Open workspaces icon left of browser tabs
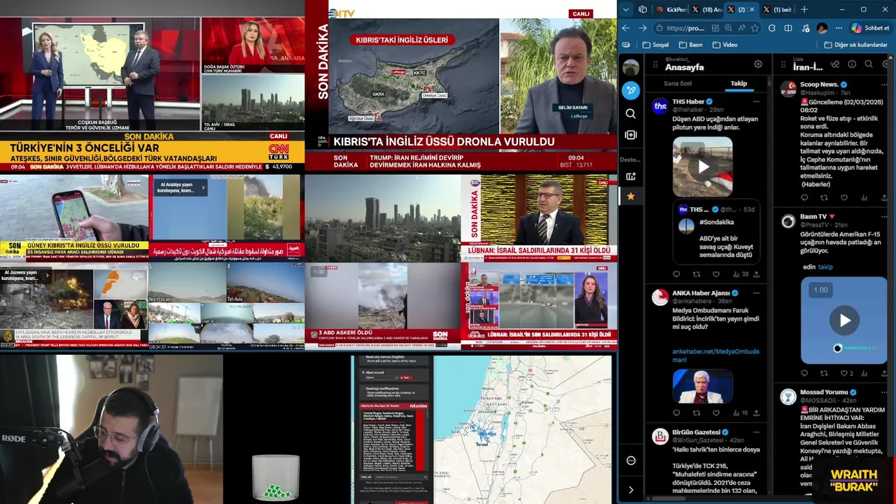 click(643, 9)
